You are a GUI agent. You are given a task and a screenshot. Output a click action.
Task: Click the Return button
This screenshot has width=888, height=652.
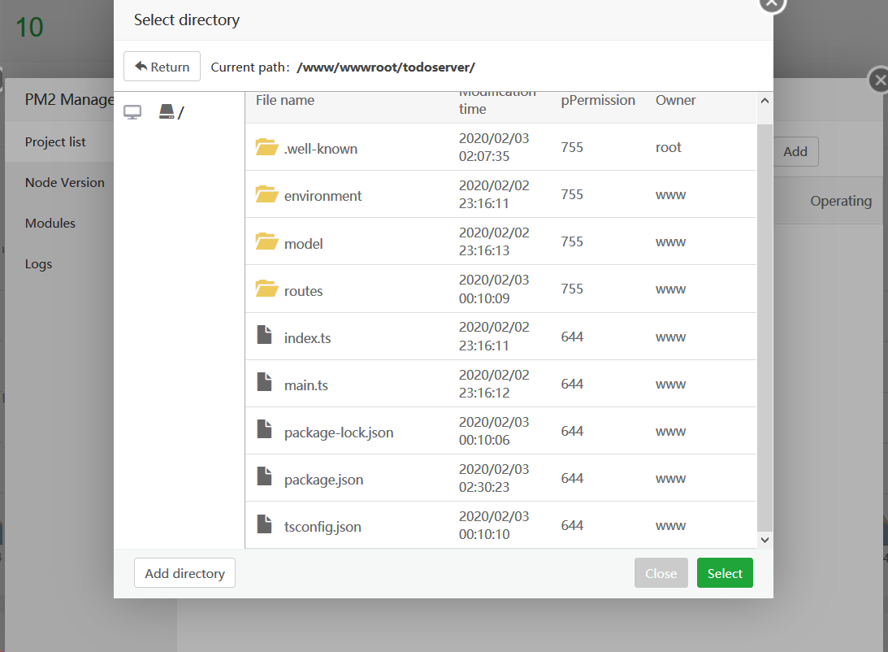[162, 67]
